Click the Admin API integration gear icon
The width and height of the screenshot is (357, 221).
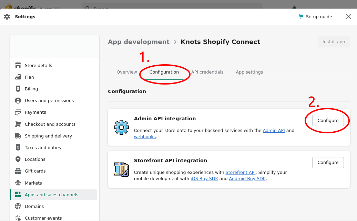click(x=121, y=127)
